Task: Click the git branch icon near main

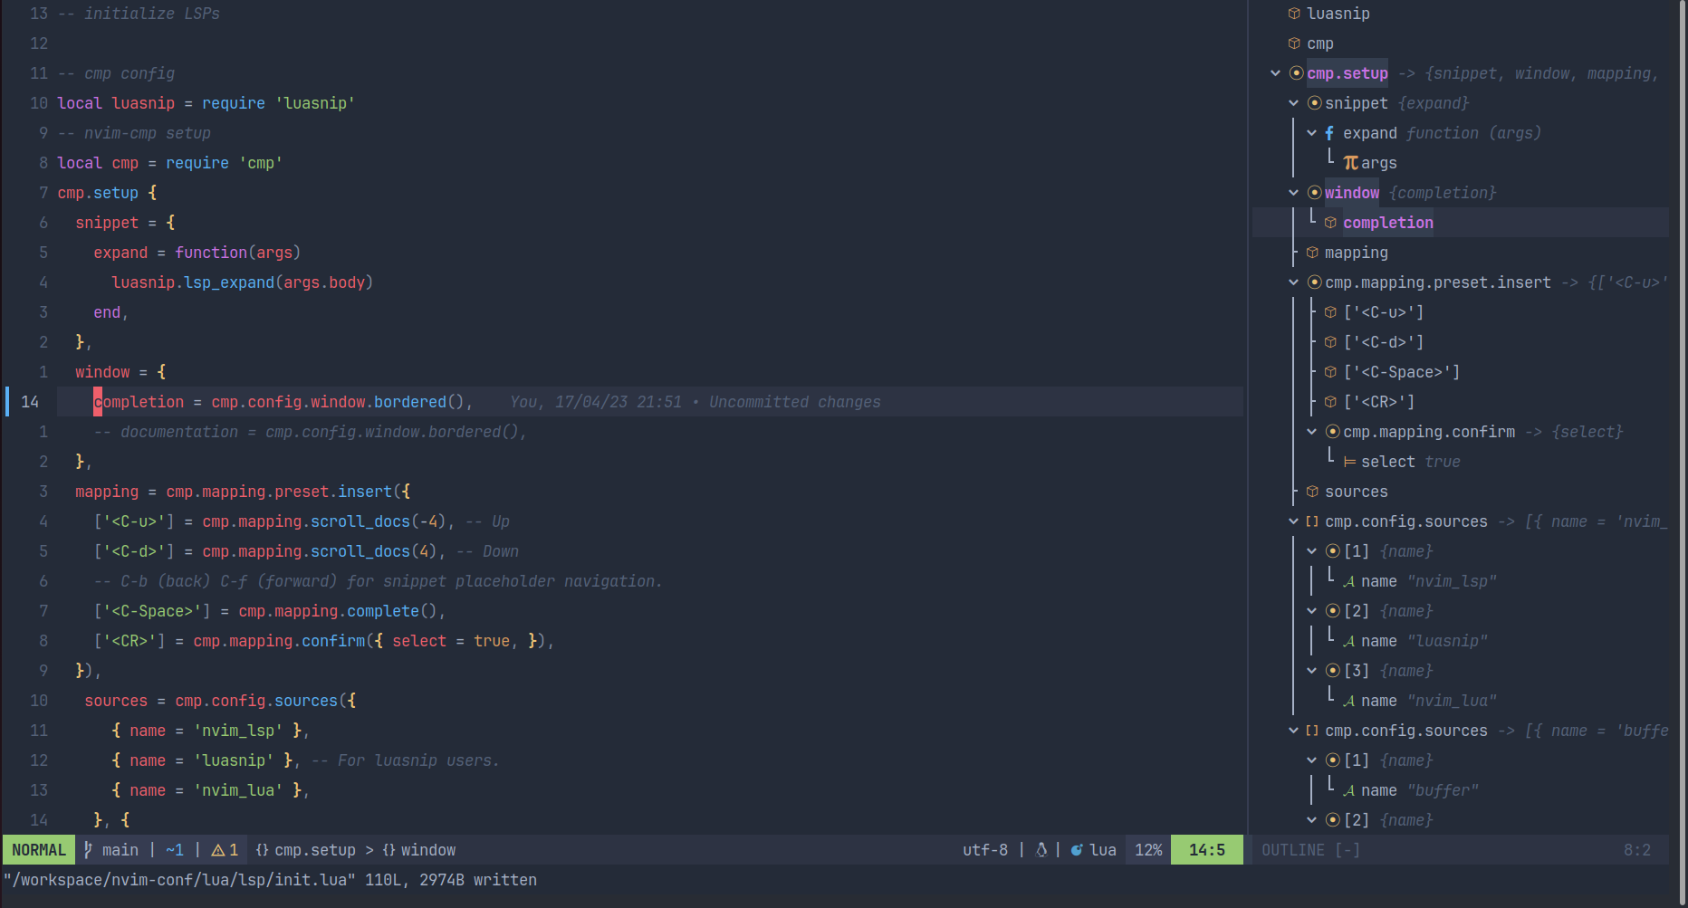Action: point(88,849)
